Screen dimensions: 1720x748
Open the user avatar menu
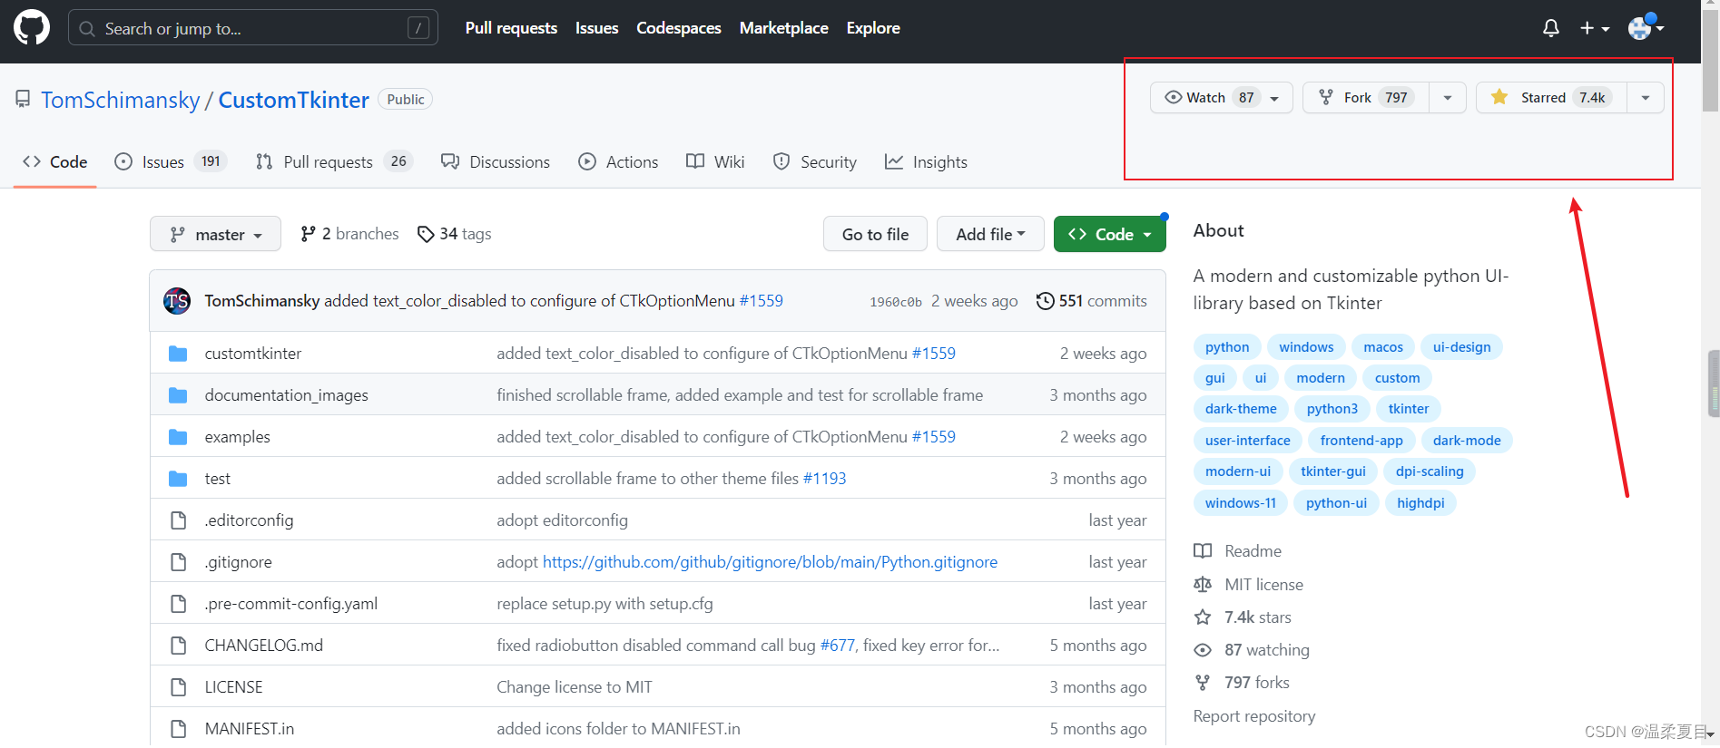click(1646, 27)
